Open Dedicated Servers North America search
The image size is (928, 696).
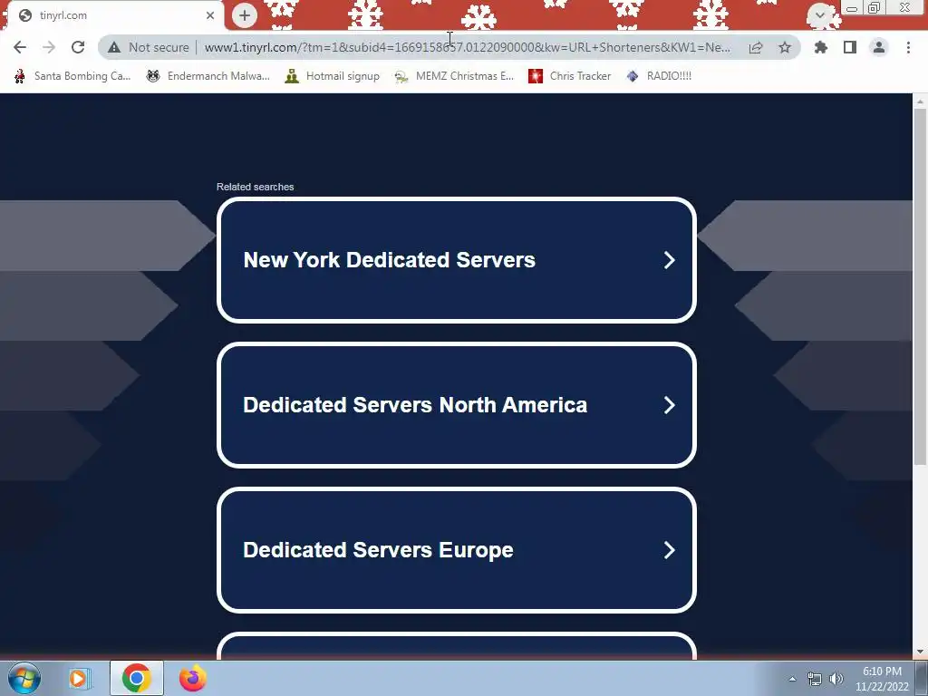[x=457, y=405]
